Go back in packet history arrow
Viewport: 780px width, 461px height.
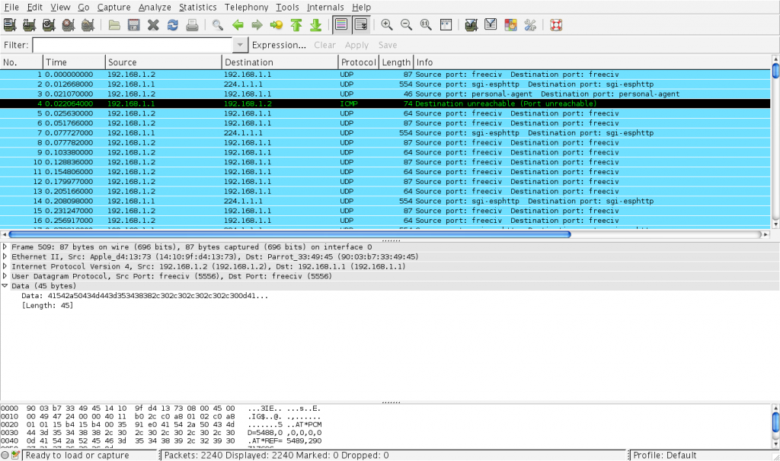[x=238, y=25]
